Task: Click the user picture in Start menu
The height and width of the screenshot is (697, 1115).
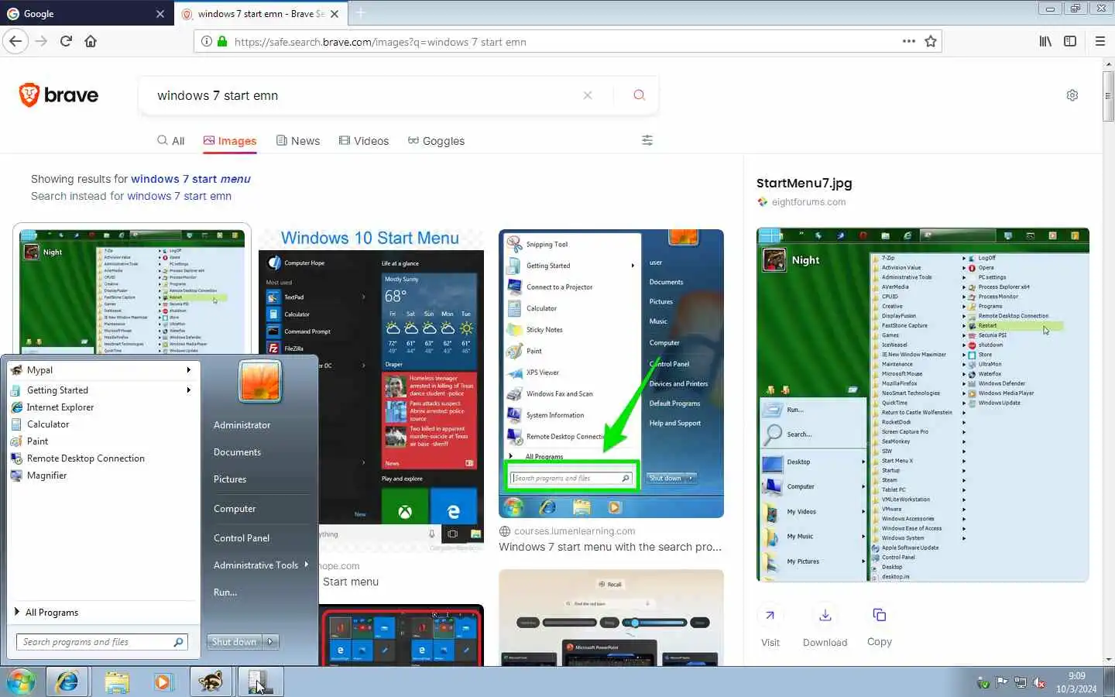Action: point(260,382)
